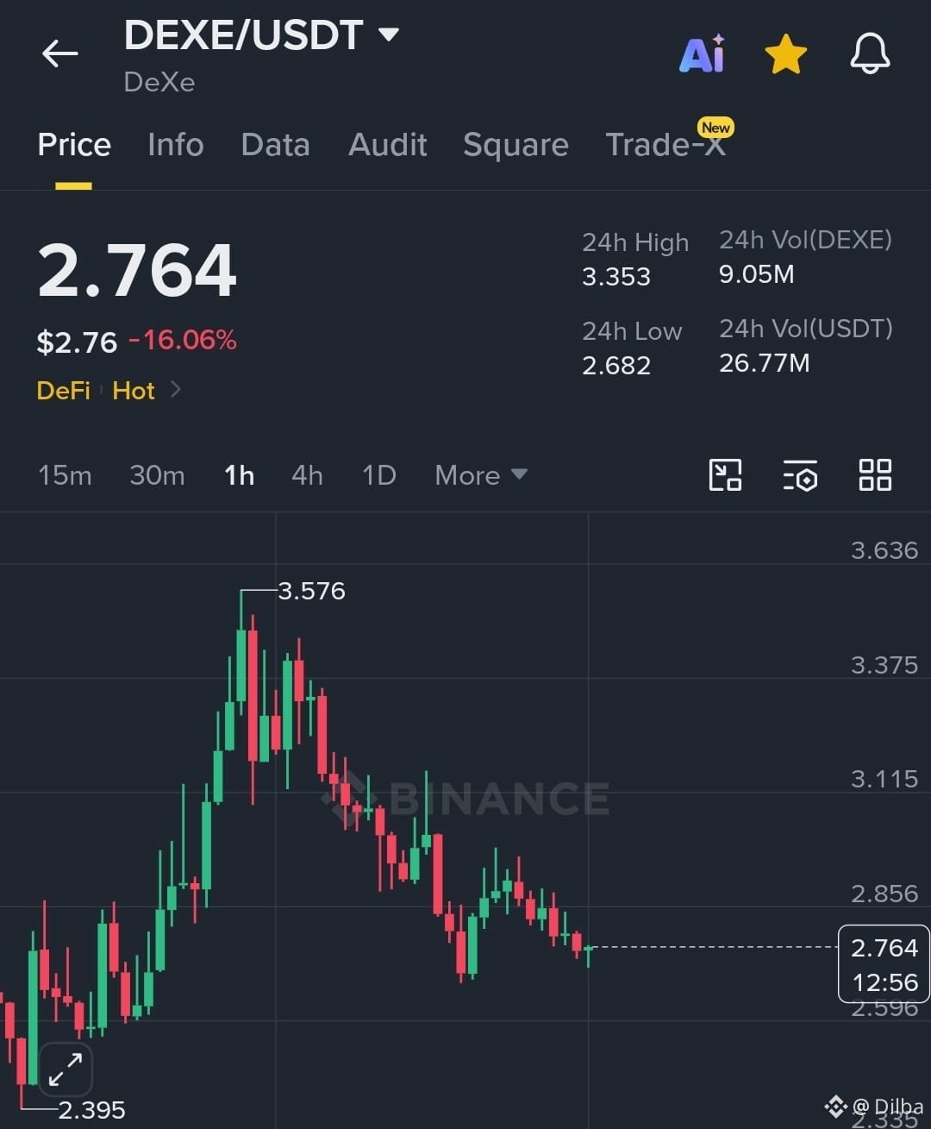931x1129 pixels.
Task: Select the 1D timeframe
Action: (378, 475)
